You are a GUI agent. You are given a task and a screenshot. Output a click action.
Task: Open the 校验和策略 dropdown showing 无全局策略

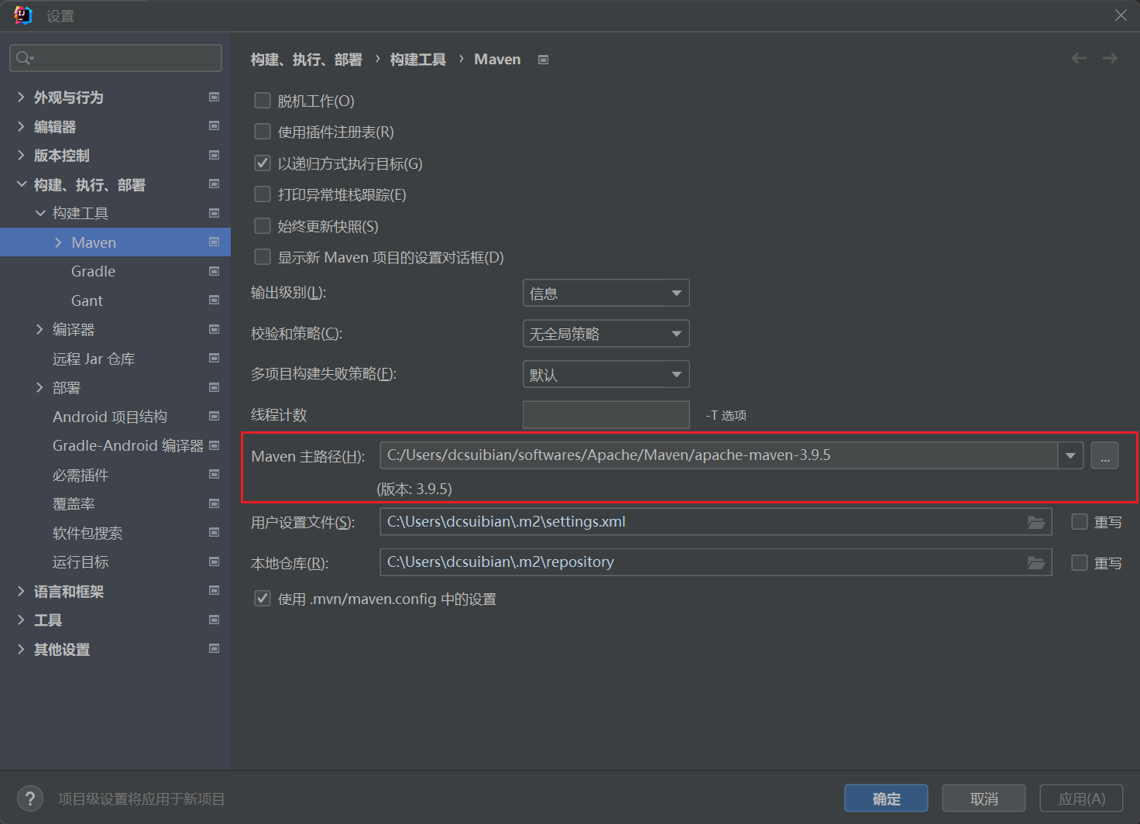[606, 334]
